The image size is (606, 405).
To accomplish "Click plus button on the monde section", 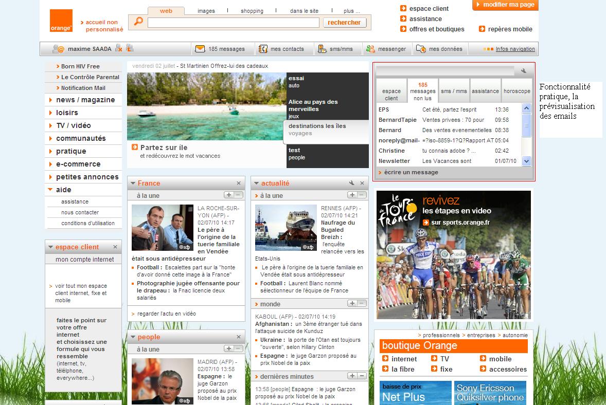I will click(352, 303).
